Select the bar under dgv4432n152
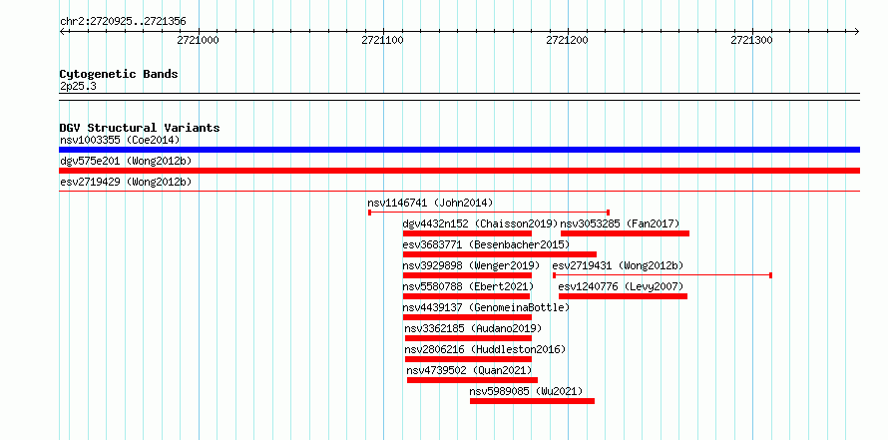This screenshot has height=440, width=888. [x=467, y=233]
